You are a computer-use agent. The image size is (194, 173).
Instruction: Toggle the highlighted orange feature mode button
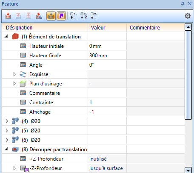point(51,16)
